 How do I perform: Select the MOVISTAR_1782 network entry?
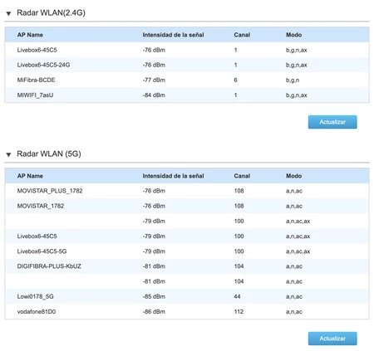[x=187, y=206]
